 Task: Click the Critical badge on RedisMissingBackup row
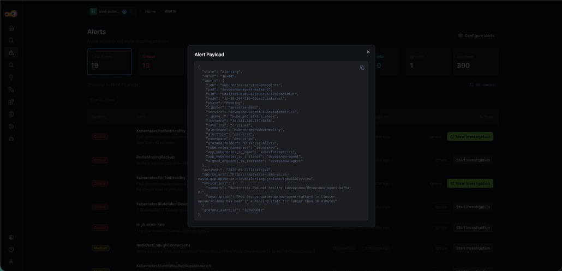pyautogui.click(x=100, y=160)
